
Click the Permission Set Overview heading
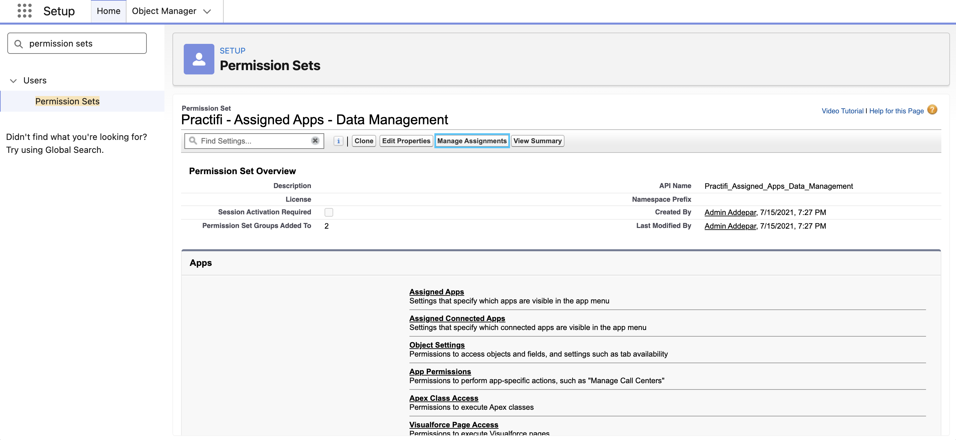pyautogui.click(x=242, y=171)
